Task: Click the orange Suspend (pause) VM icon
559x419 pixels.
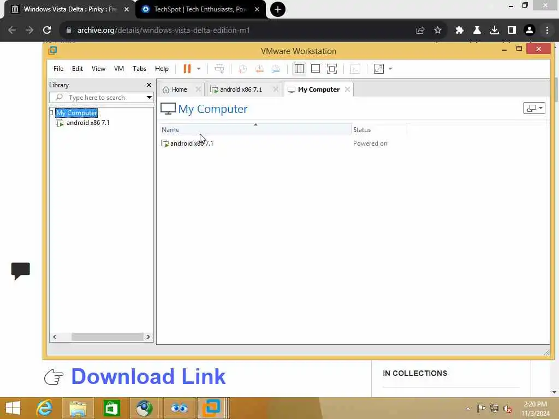Action: click(x=187, y=69)
